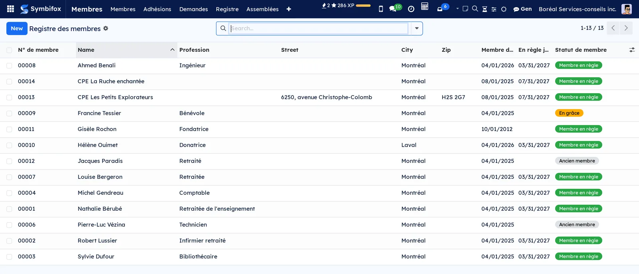Screen dimensions: 639x274
Task: Check the row for CPE La Ruche enchantée
Action: click(9, 82)
